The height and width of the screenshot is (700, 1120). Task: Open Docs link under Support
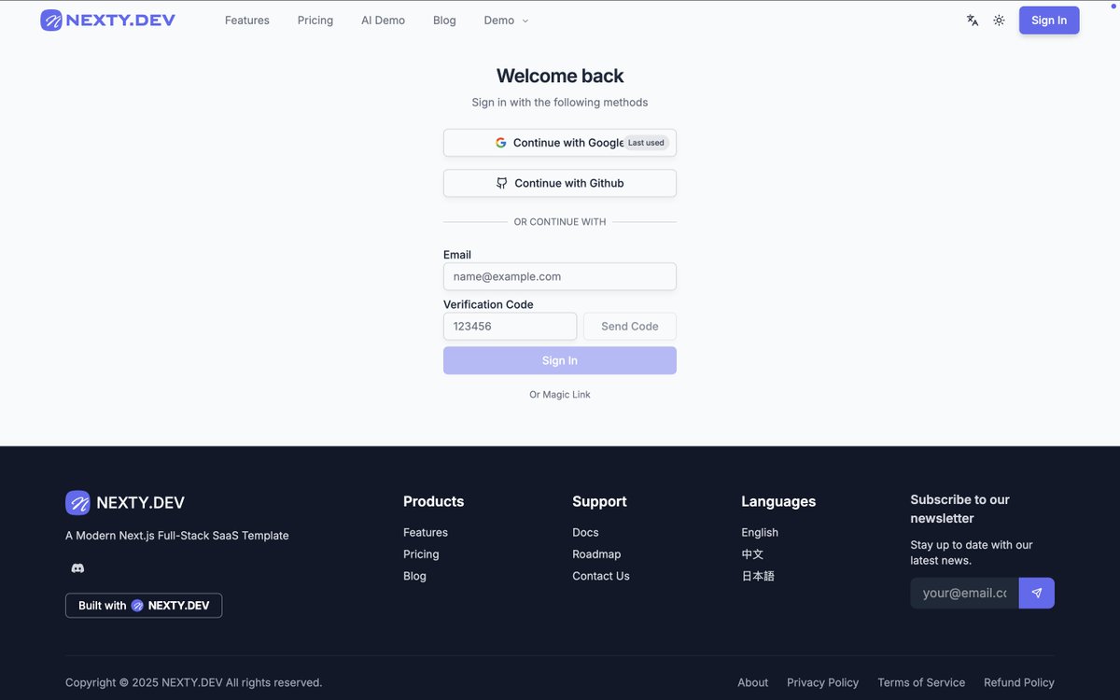(585, 532)
